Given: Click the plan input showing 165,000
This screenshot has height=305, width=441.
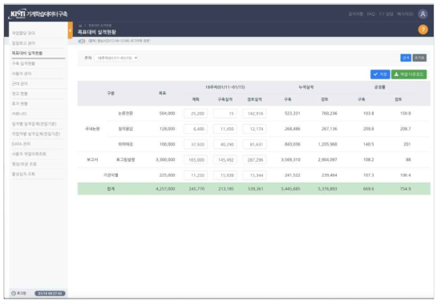Looking at the screenshot, I should tap(196, 160).
